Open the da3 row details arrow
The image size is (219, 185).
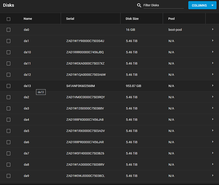coord(213,108)
